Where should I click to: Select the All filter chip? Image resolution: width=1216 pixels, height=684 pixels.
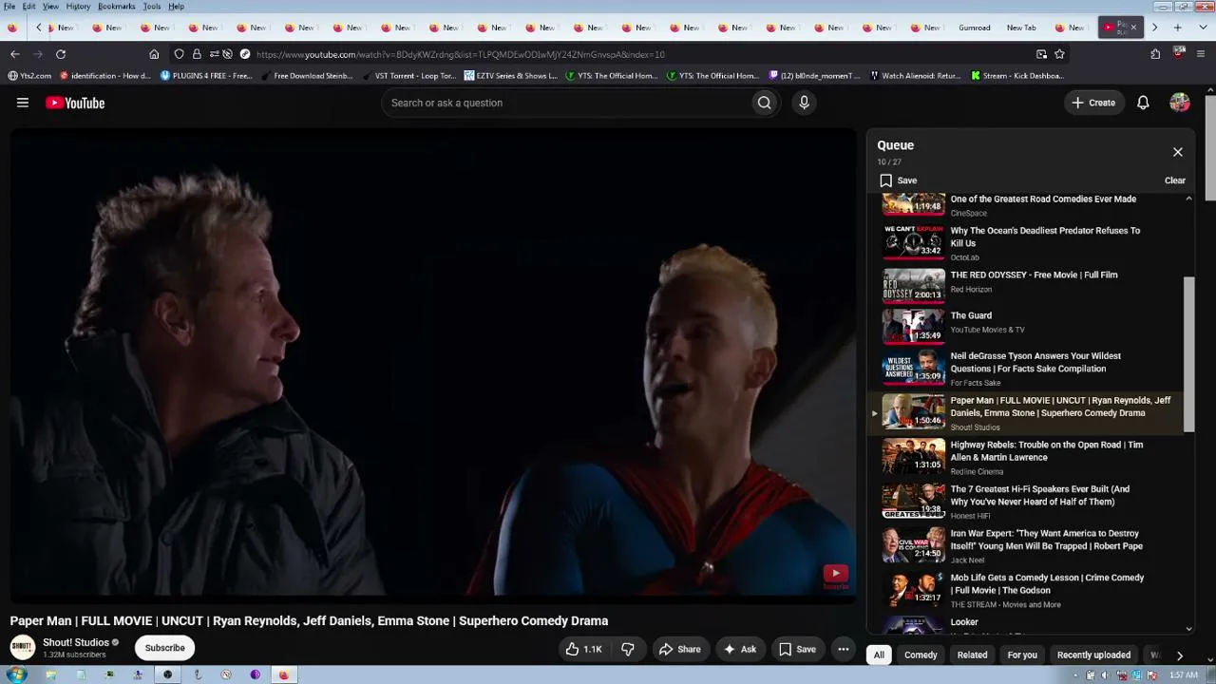click(879, 655)
